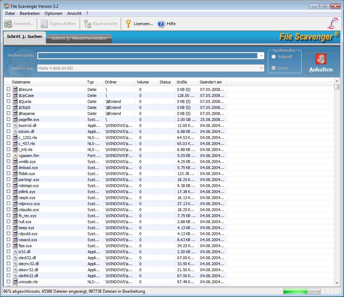
Task: Sort by Typ column header
Action: [x=94, y=82]
